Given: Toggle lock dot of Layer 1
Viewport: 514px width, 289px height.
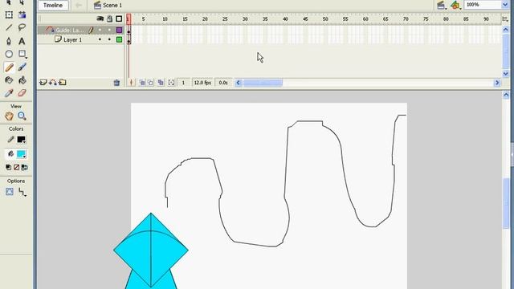Looking at the screenshot, I should (109, 39).
